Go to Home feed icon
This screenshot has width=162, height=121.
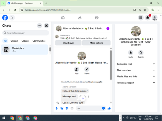click(63, 18)
